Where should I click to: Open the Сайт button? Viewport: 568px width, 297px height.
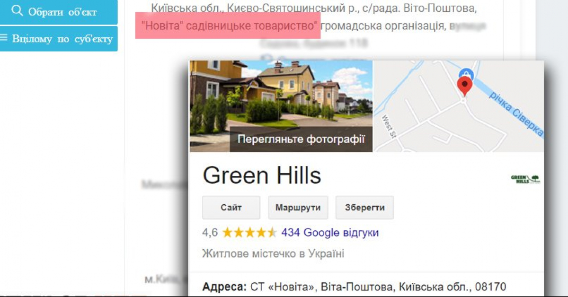point(231,208)
